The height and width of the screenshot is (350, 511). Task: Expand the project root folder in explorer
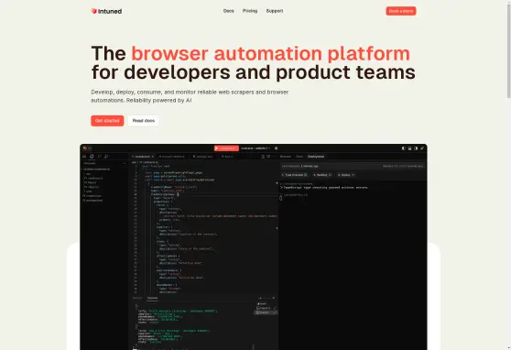[96, 170]
